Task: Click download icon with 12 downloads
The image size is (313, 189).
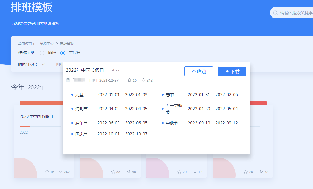Action: [195, 172]
